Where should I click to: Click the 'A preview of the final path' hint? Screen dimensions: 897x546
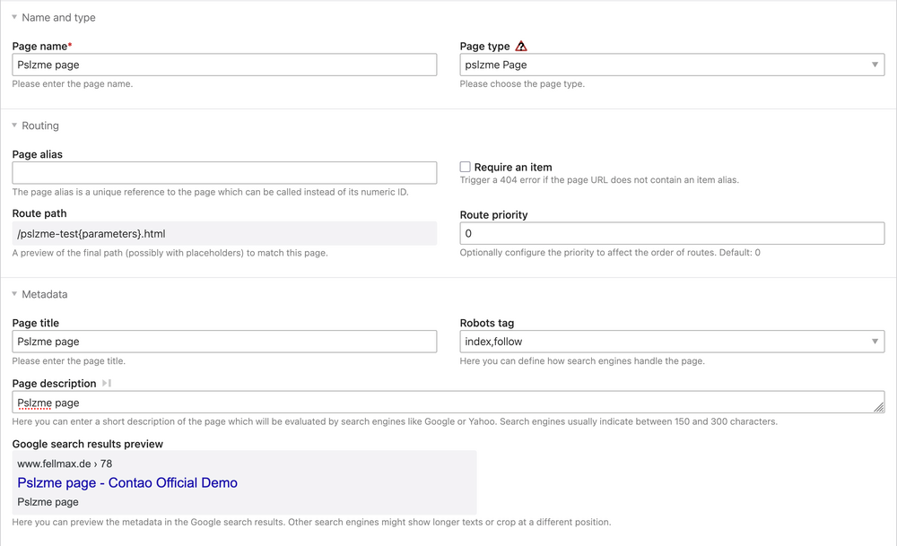(x=170, y=253)
